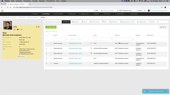Open the Клиника filter dropdown

pos(124,39)
